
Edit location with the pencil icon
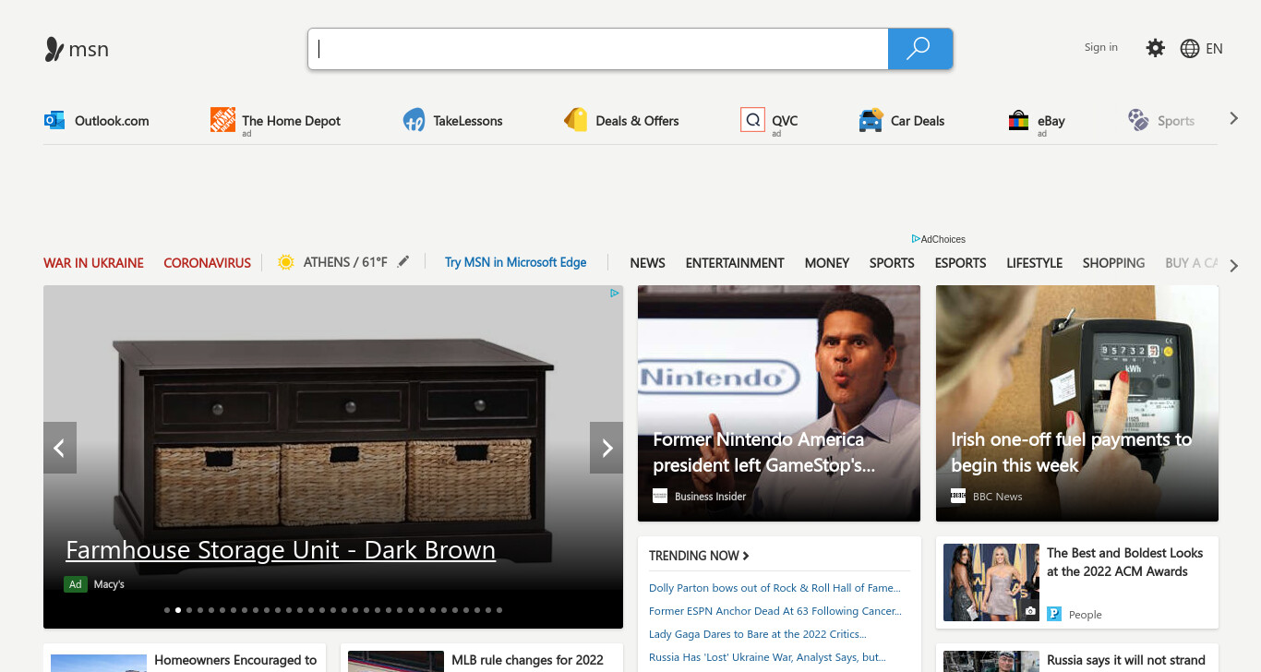[402, 262]
